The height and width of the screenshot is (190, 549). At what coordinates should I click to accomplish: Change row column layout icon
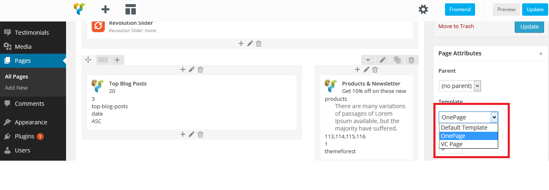103,60
